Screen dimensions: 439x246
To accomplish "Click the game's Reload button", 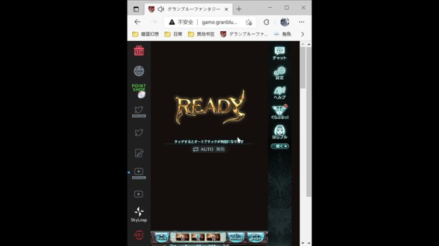I will pos(236,238).
